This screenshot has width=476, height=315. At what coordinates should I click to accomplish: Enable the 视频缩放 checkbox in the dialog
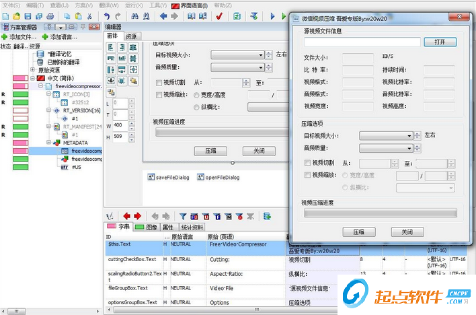click(307, 176)
